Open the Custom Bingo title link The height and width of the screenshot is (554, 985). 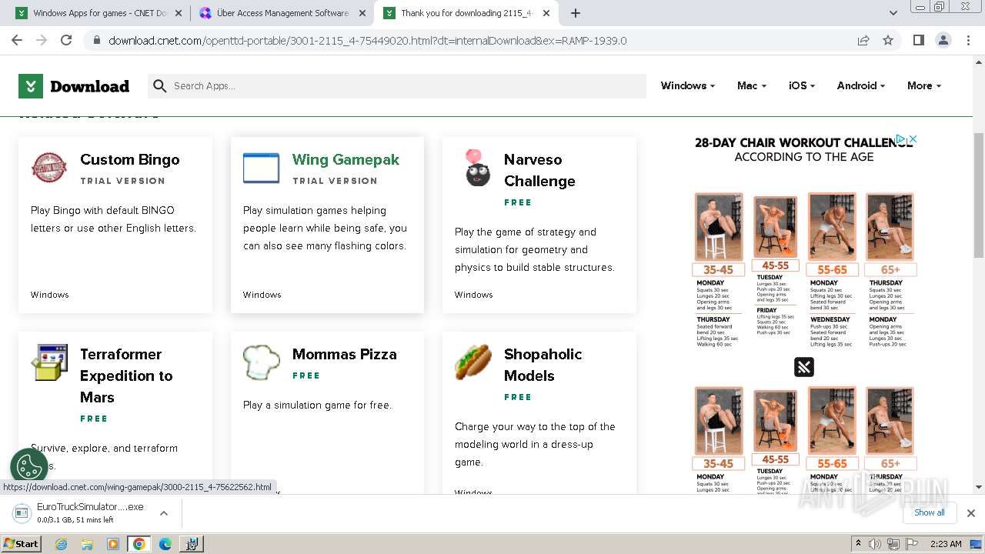click(130, 159)
